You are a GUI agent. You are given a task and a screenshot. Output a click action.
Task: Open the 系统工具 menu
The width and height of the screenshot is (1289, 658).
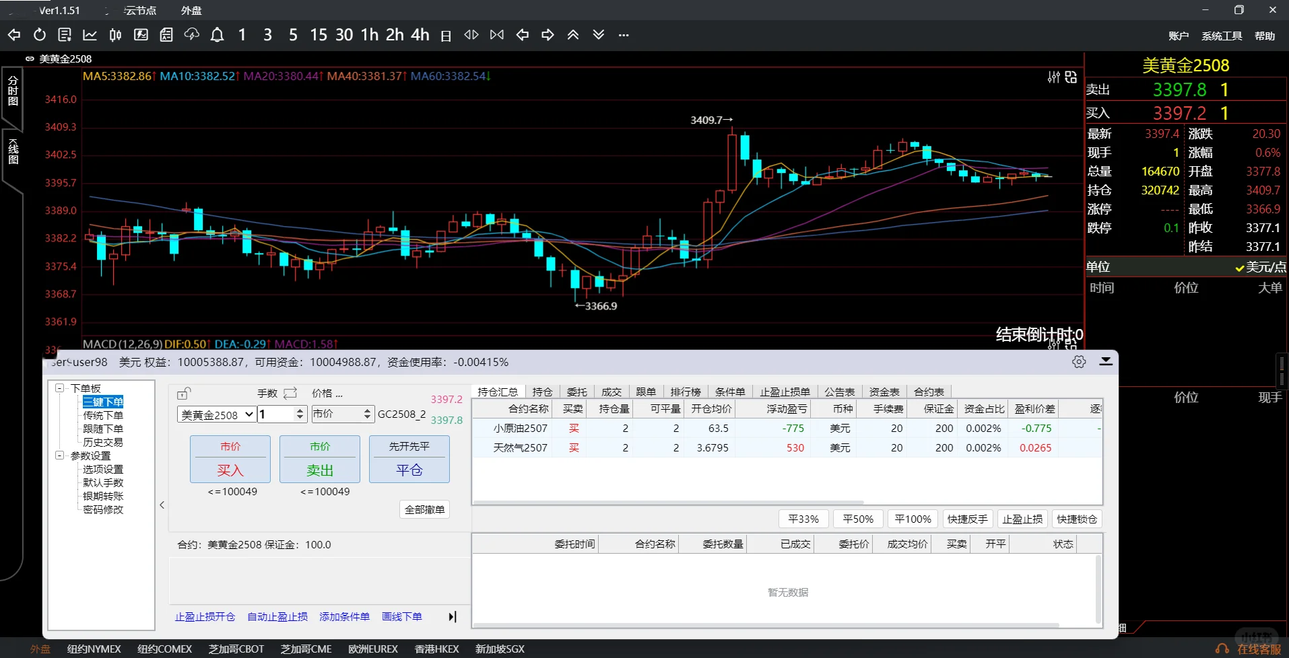click(x=1222, y=36)
